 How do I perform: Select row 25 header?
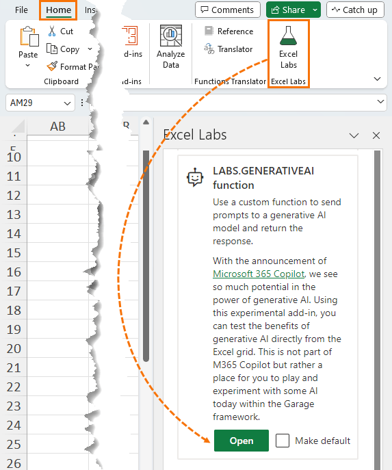(x=14, y=444)
